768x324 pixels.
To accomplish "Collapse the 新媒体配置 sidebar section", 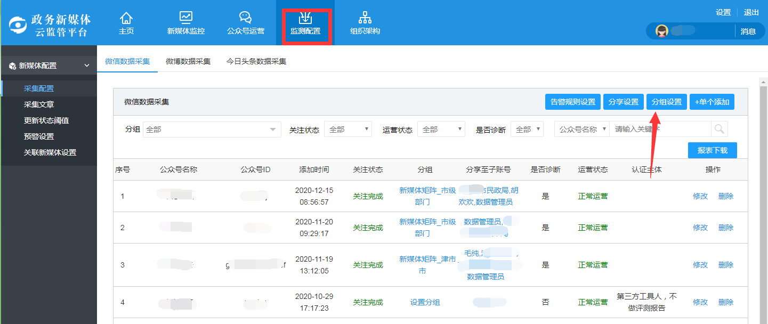I will 87,66.
